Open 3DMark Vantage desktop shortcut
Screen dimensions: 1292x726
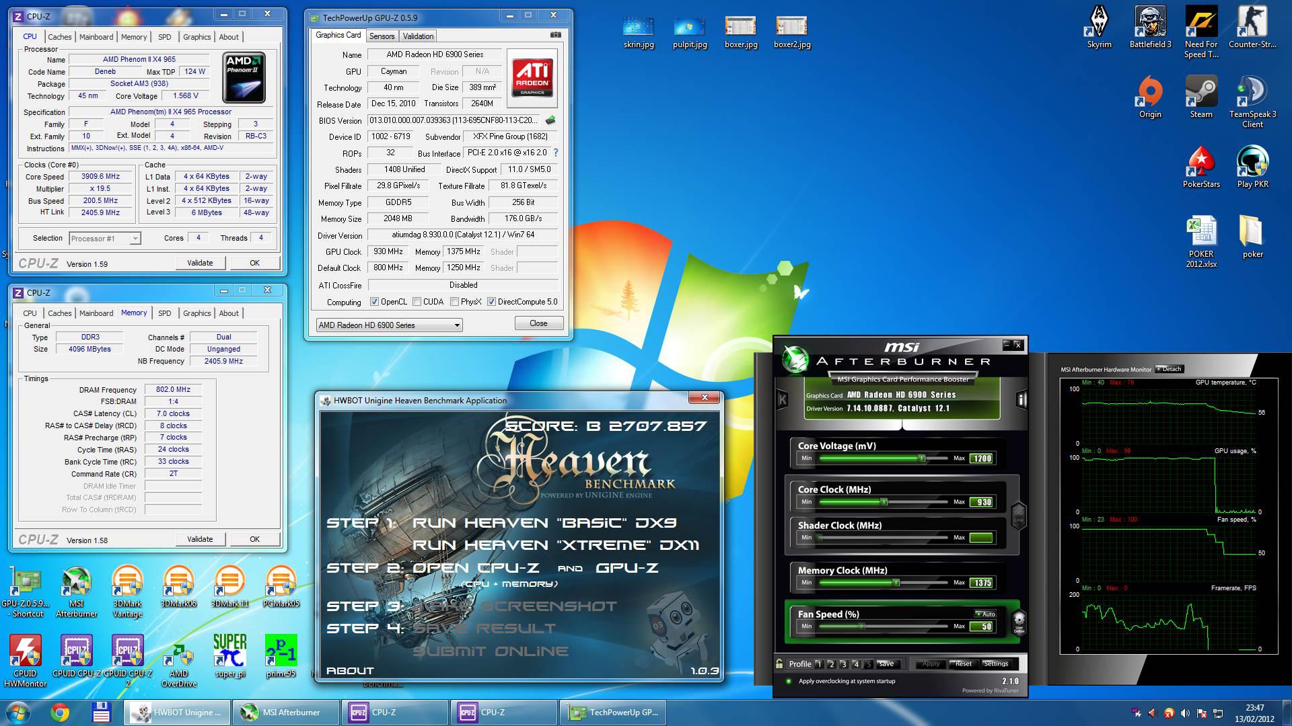tap(127, 592)
